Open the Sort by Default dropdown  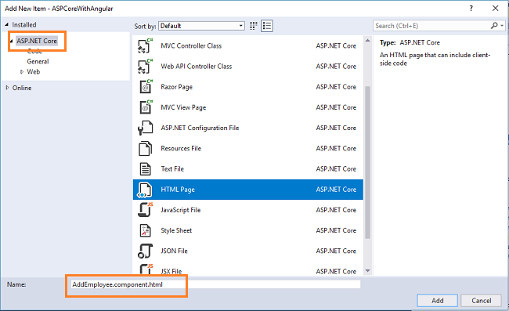tap(201, 26)
